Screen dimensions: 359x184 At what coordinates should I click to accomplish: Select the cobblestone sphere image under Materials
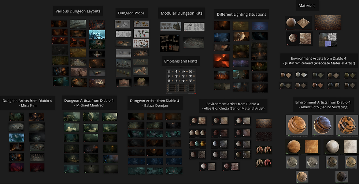click(299, 23)
